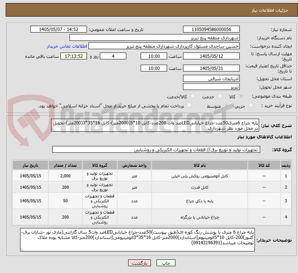This screenshot has height=273, width=298.
Task: Select the خدمت radio button
Action: tap(220, 96)
